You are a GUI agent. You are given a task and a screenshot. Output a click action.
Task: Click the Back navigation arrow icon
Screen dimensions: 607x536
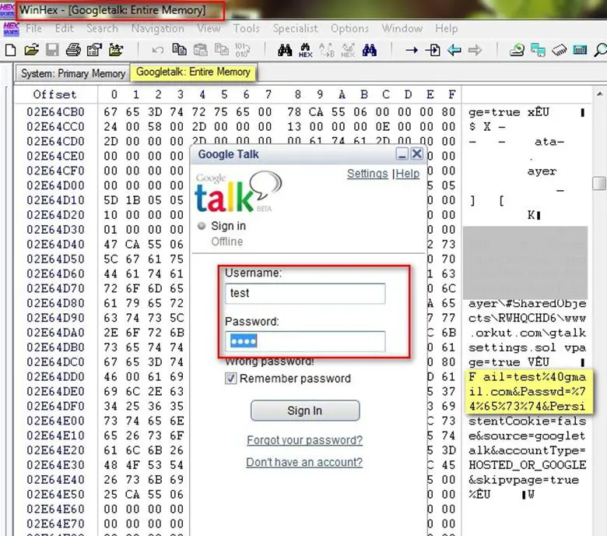pos(454,50)
